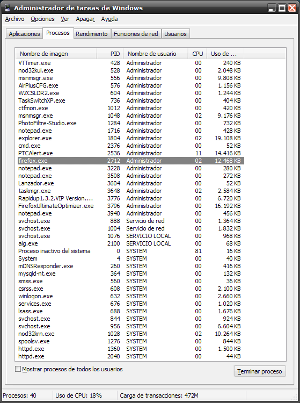Open the Apagar menu
Viewport: 300px width, 403px height.
[x=85, y=19]
